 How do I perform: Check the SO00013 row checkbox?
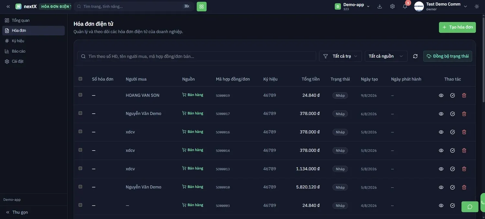[80, 168]
